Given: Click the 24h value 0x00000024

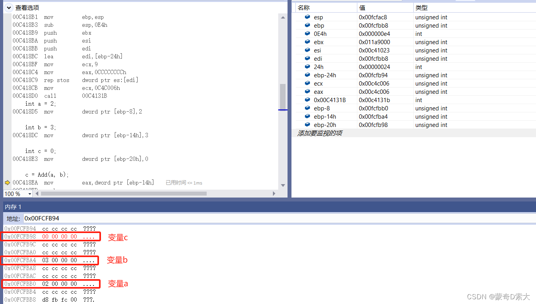Looking at the screenshot, I should point(374,67).
